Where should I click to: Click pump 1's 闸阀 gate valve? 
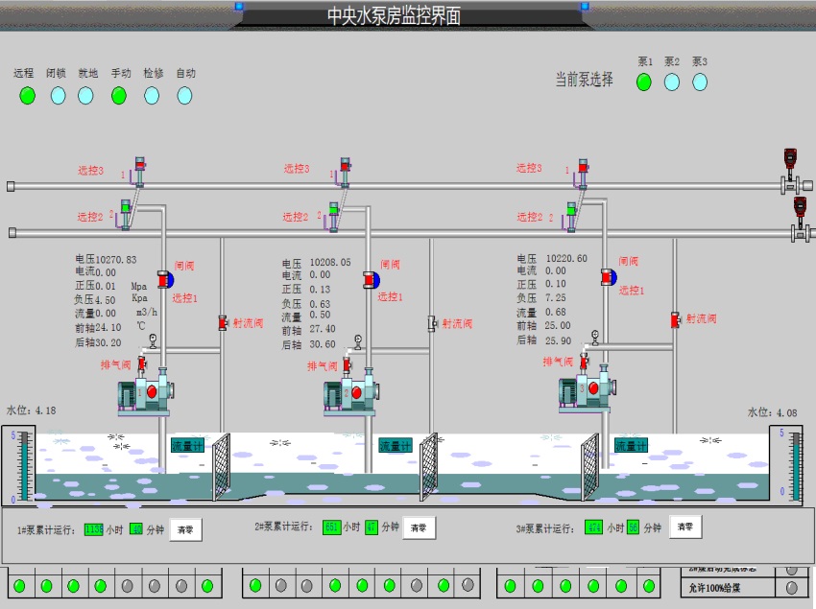163,279
